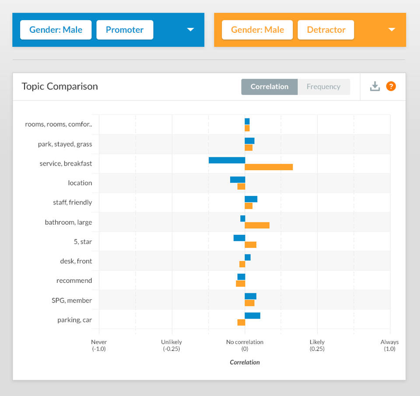
Task: Click orange bar for 5, star
Action: (x=250, y=245)
